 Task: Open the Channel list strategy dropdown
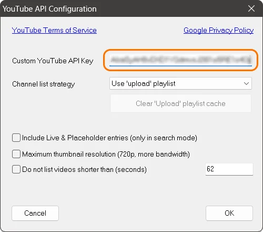pyautogui.click(x=180, y=83)
